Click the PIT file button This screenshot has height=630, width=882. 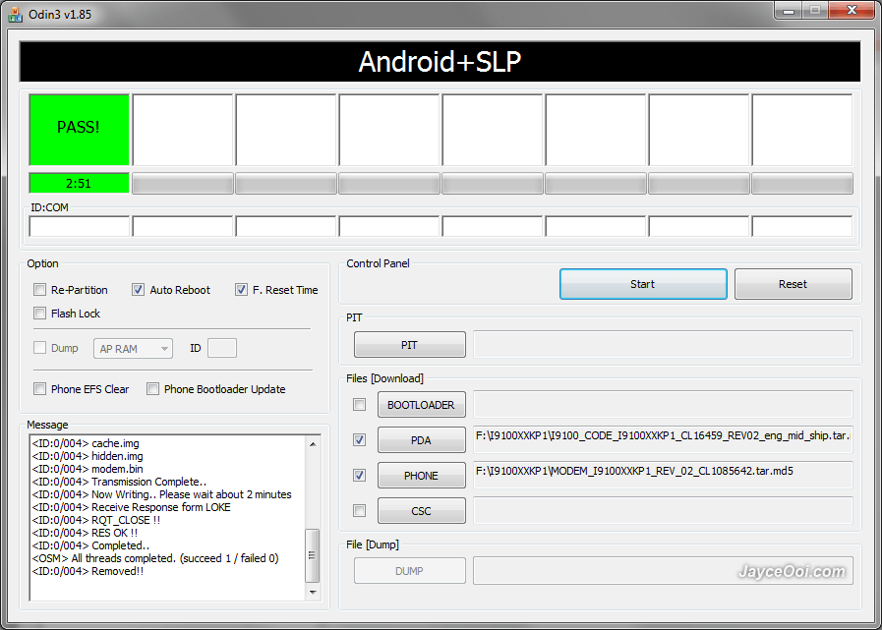tap(409, 345)
